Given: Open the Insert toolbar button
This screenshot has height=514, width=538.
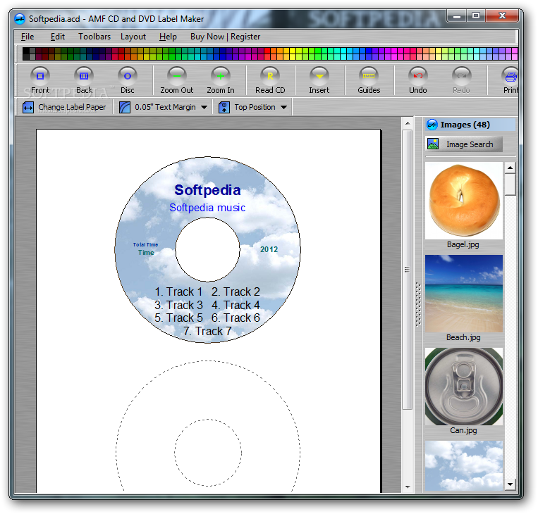Looking at the screenshot, I should tap(319, 80).
